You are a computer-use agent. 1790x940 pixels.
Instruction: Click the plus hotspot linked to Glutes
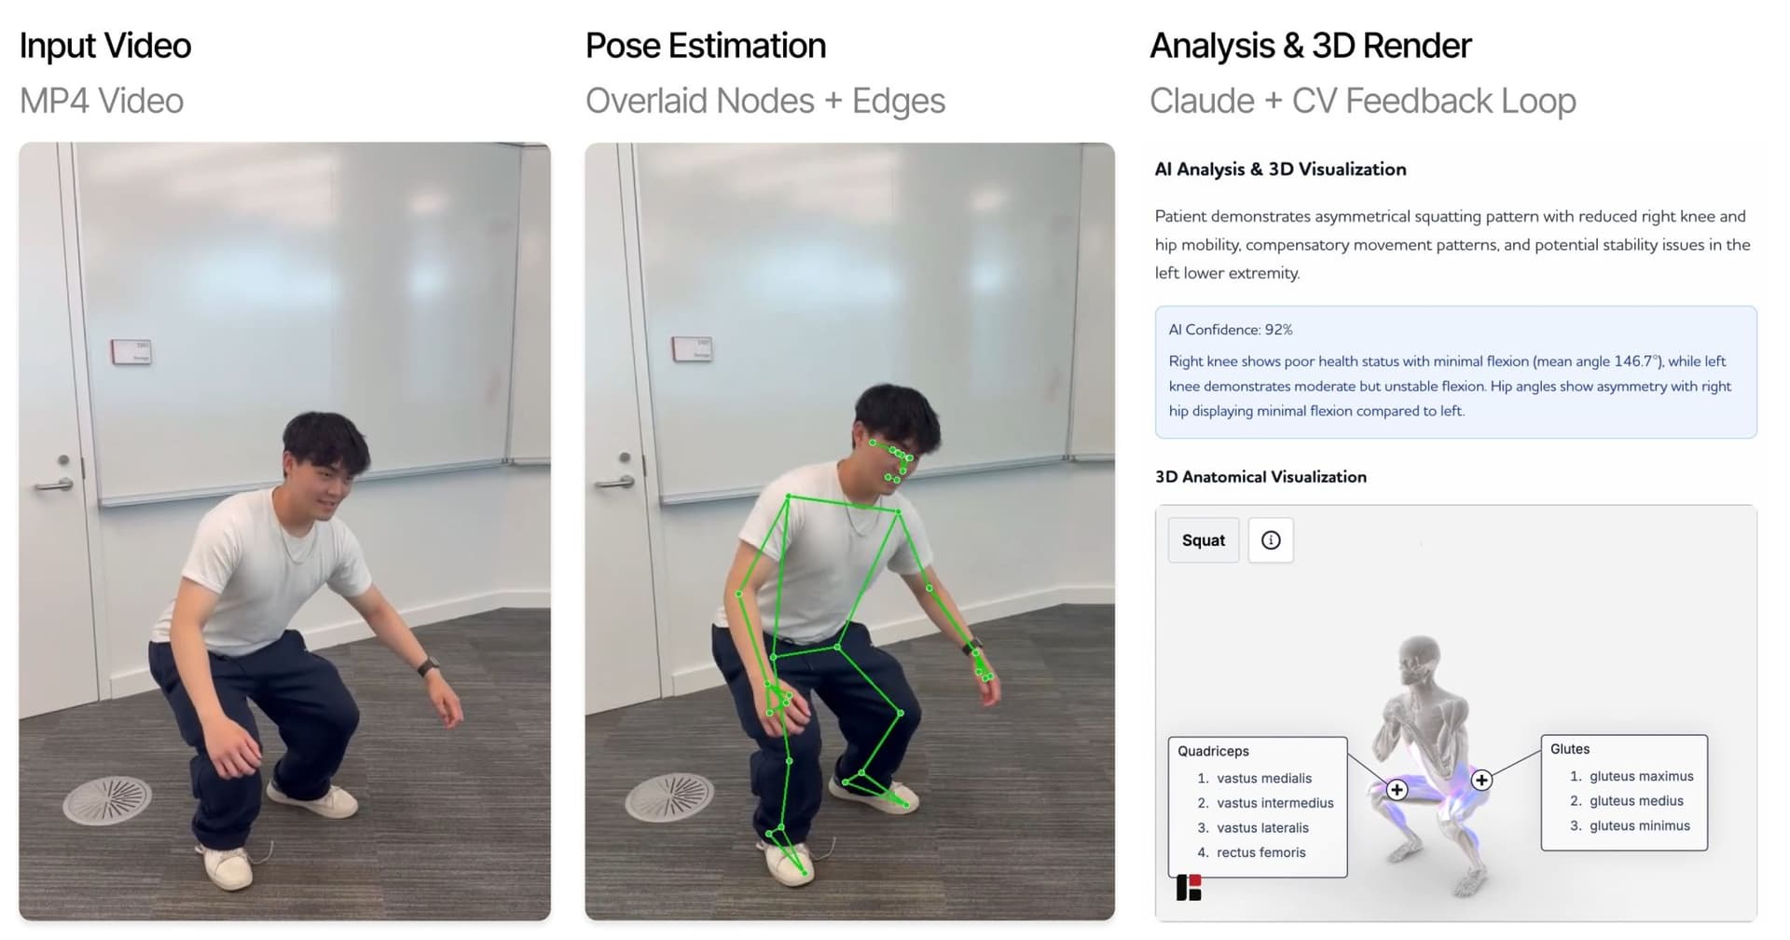tap(1481, 780)
